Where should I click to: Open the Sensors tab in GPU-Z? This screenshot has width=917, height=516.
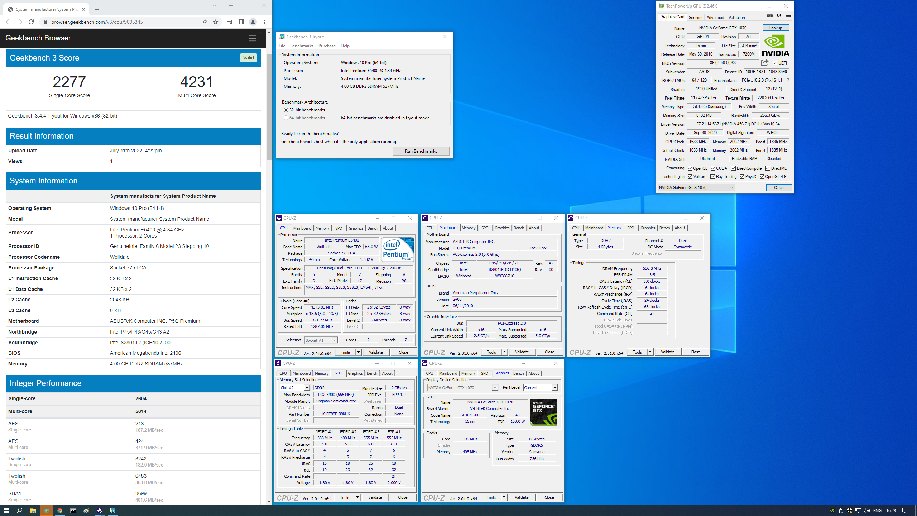tap(695, 17)
